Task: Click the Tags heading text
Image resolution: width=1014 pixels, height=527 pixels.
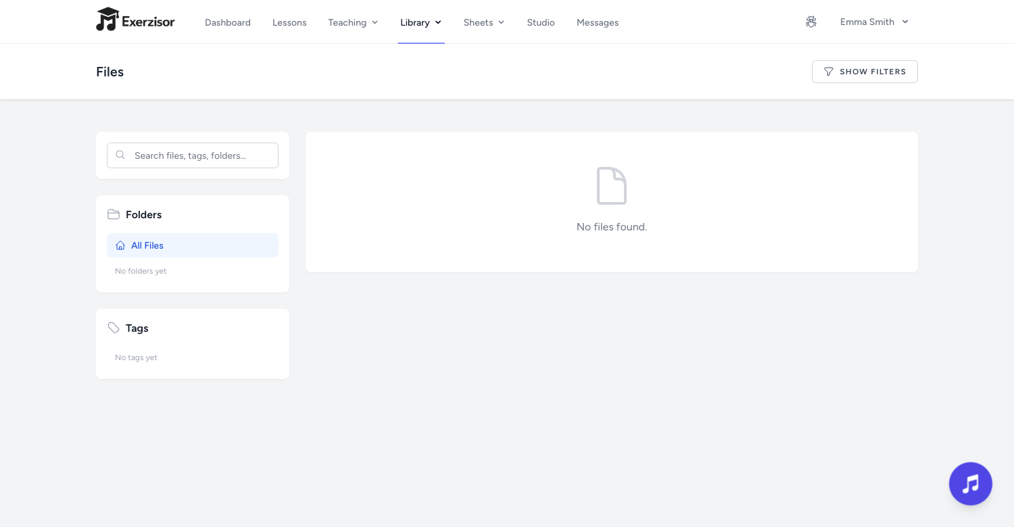Action: [137, 328]
